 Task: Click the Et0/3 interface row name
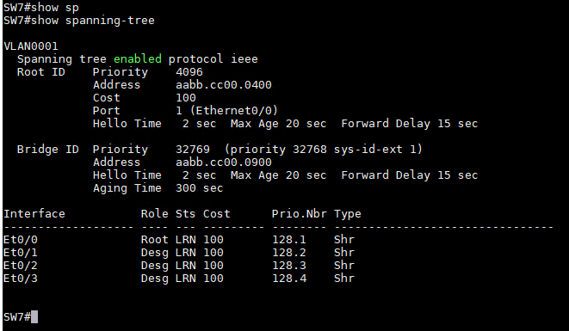pos(21,279)
